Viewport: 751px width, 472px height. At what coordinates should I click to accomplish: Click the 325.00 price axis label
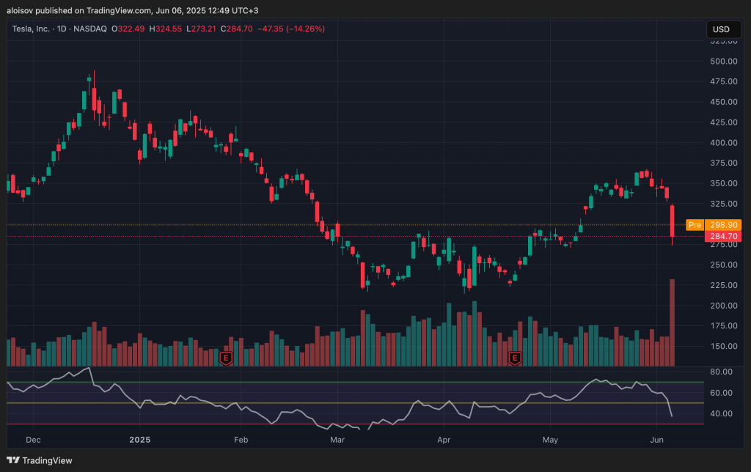point(724,204)
